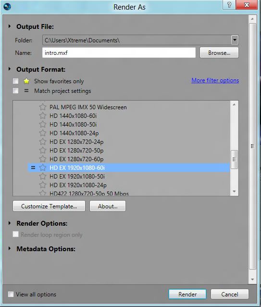Collapse the Output Format section
Viewport: 261px width, 307px height.
[10, 69]
